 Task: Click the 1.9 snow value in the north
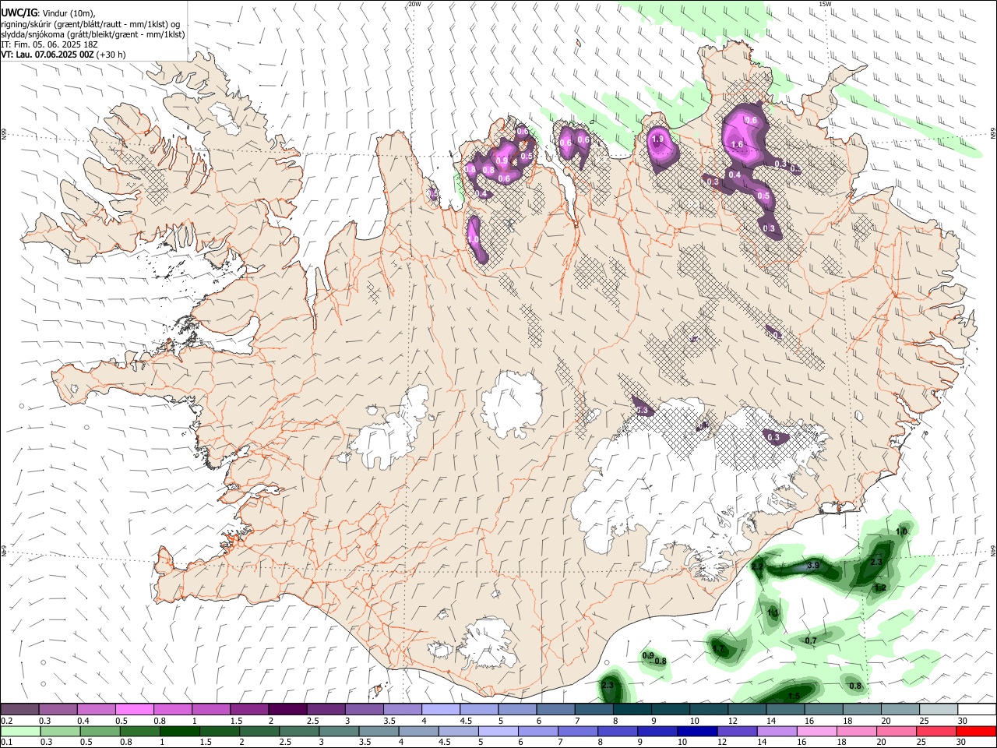(657, 139)
